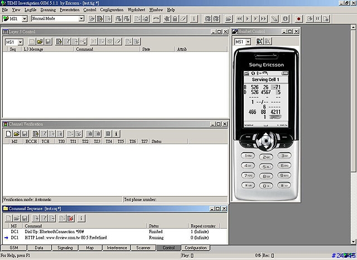Image resolution: width=357 pixels, height=260 pixels.
Task: Click the TS0 column header
Action: [x=61, y=141]
